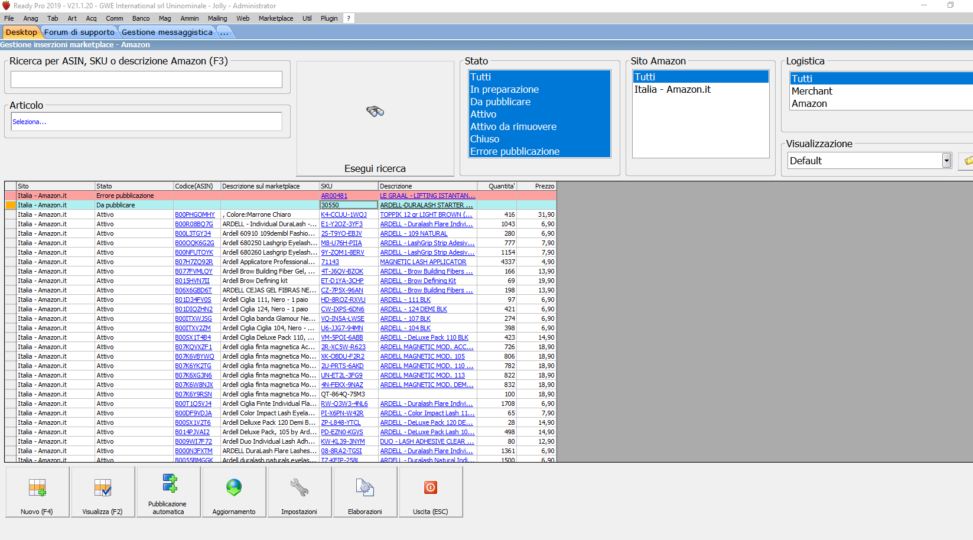Open Impostazioni wrench icon
This screenshot has width=973, height=540.
pos(300,487)
